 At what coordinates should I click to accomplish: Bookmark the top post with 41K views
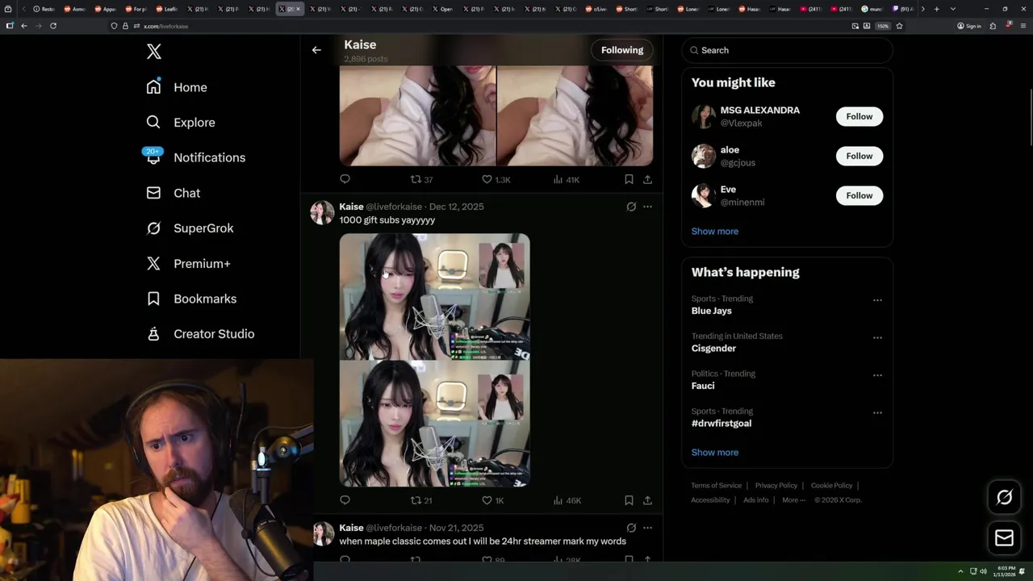[x=629, y=179]
